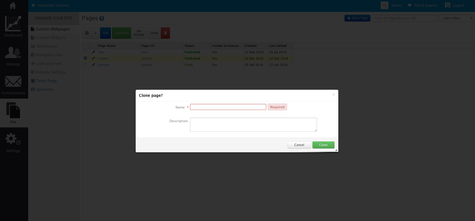Uncheck the Gallery page checkbox
The width and height of the screenshot is (475, 221).
[85, 58]
